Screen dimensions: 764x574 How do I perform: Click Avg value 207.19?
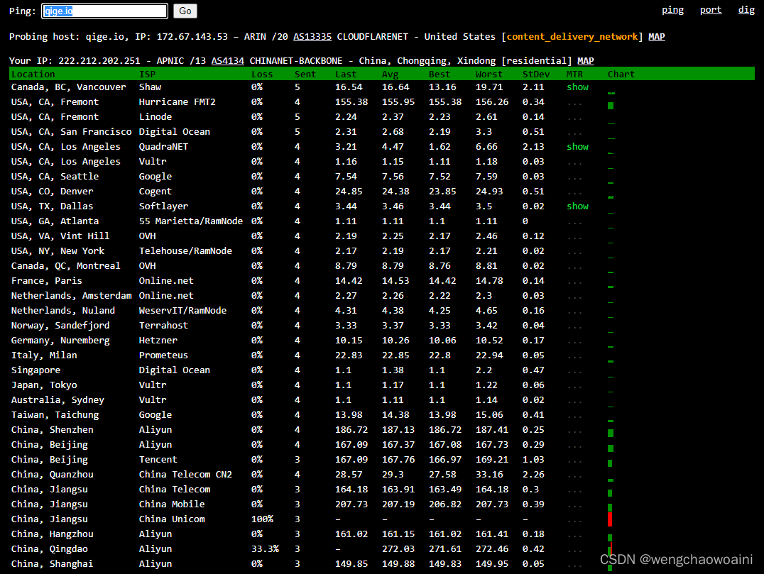point(398,504)
